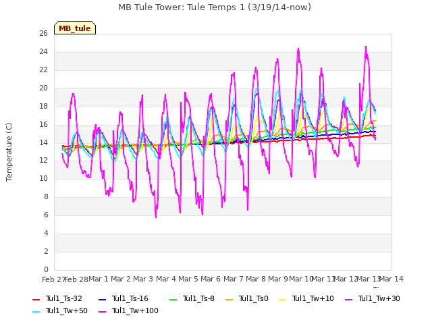Click the yellow Tul1_Tw+10 legend swatch
Image resolution: width=432 pixels, height=324 pixels.
pos(282,299)
